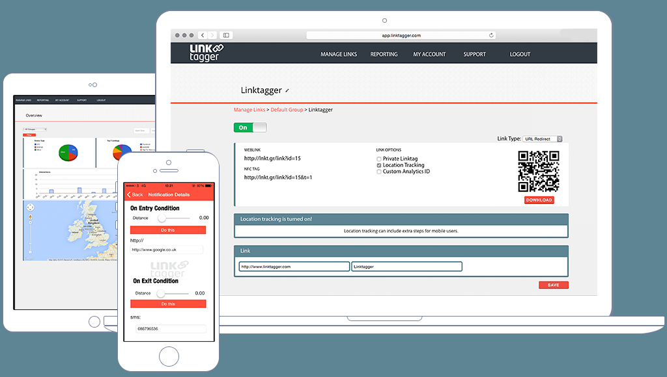
Task: Click the Top 5 Linktags pie chart on tablet
Action: click(x=122, y=152)
